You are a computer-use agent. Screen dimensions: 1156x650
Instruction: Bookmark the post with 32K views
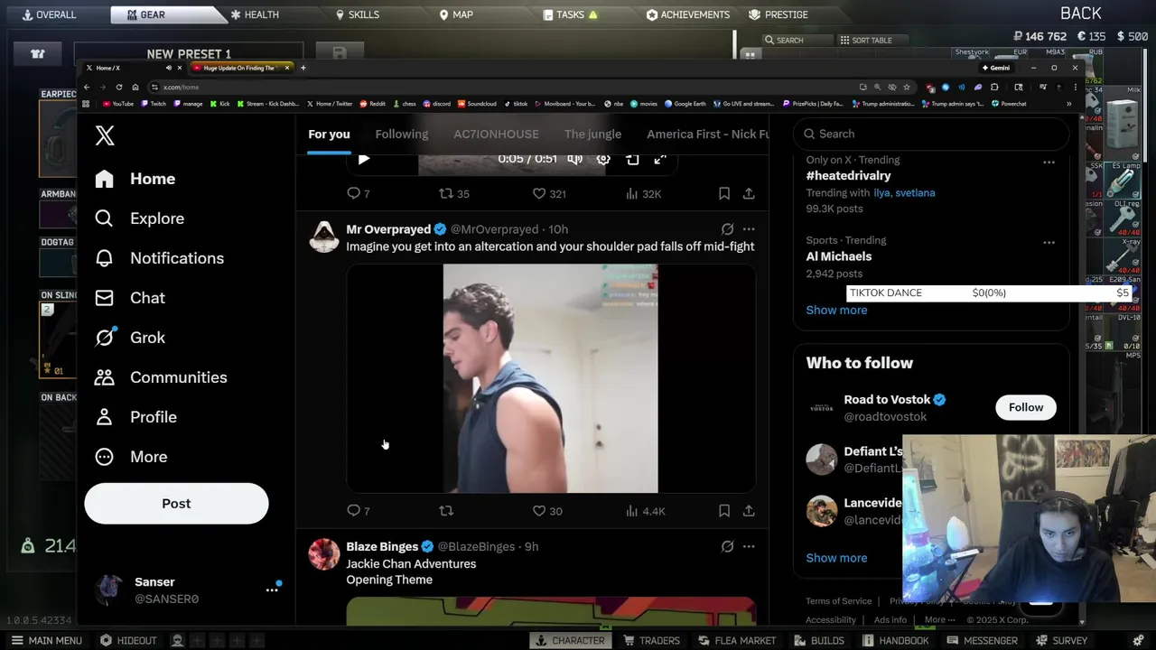[x=724, y=193]
